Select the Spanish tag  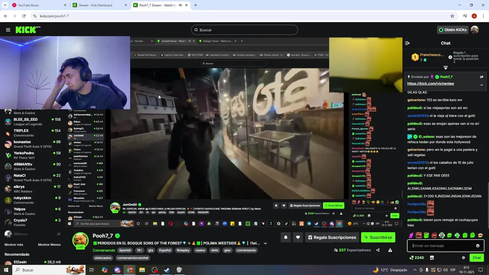(125, 251)
